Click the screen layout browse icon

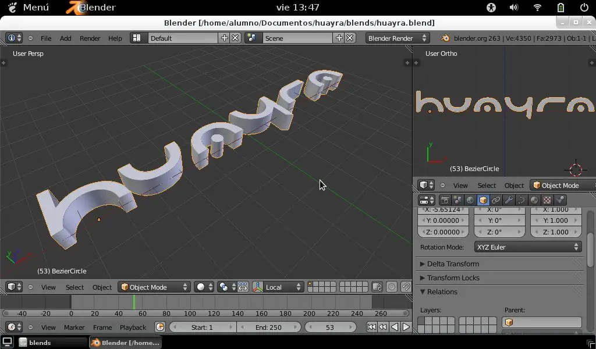coord(137,38)
